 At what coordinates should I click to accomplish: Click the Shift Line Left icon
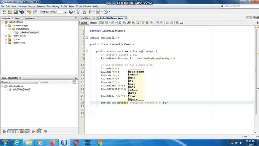point(157,23)
